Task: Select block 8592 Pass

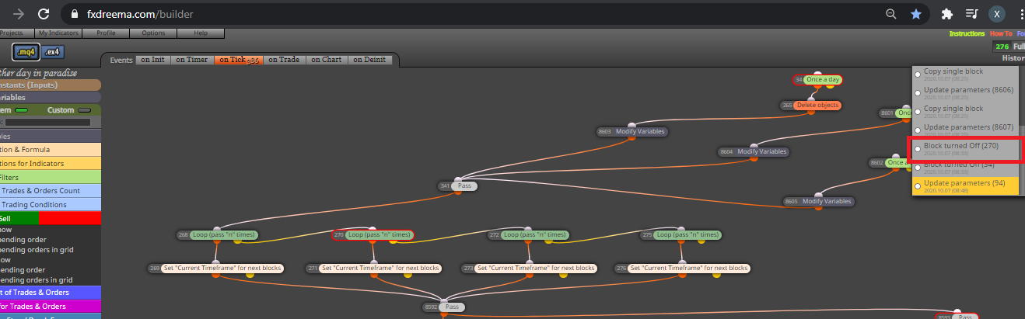Action: point(443,307)
